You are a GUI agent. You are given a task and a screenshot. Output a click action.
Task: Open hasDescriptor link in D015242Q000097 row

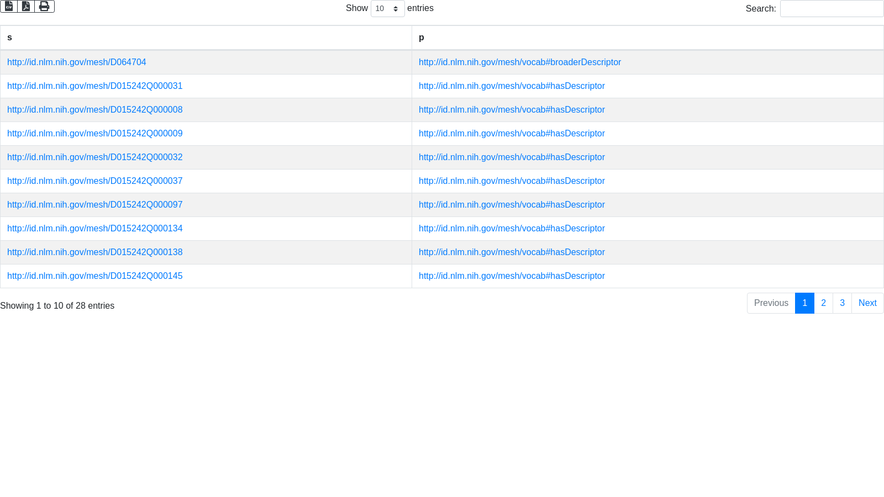(512, 205)
